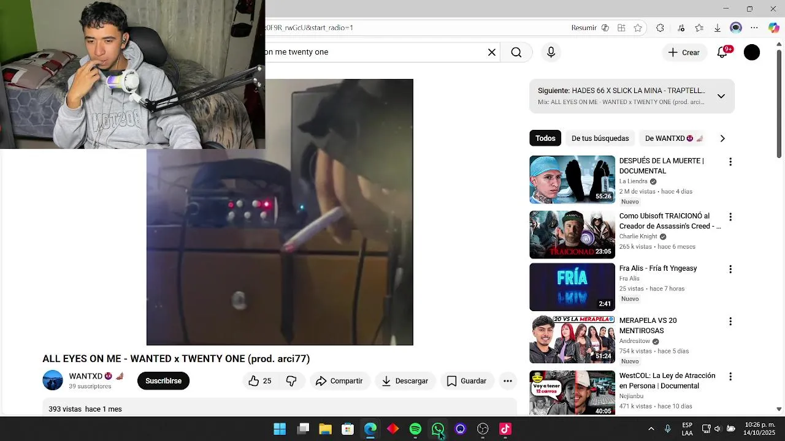The height and width of the screenshot is (441, 785).
Task: Open the YouTube account avatar menu
Action: point(752,52)
